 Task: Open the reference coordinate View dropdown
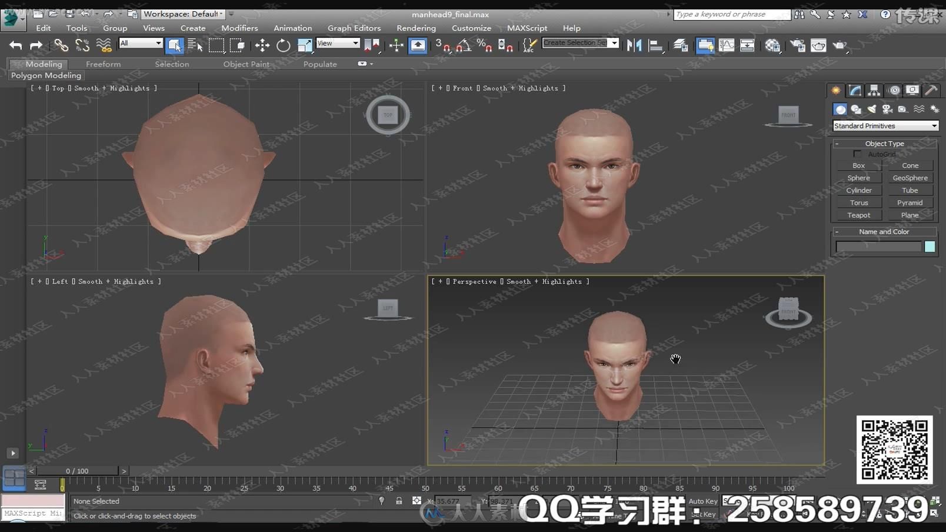click(338, 43)
